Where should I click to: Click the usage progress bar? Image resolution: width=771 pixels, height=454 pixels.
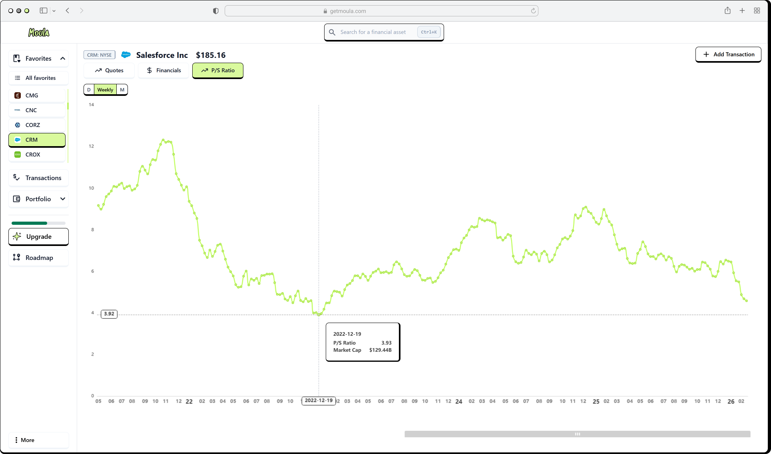point(38,223)
